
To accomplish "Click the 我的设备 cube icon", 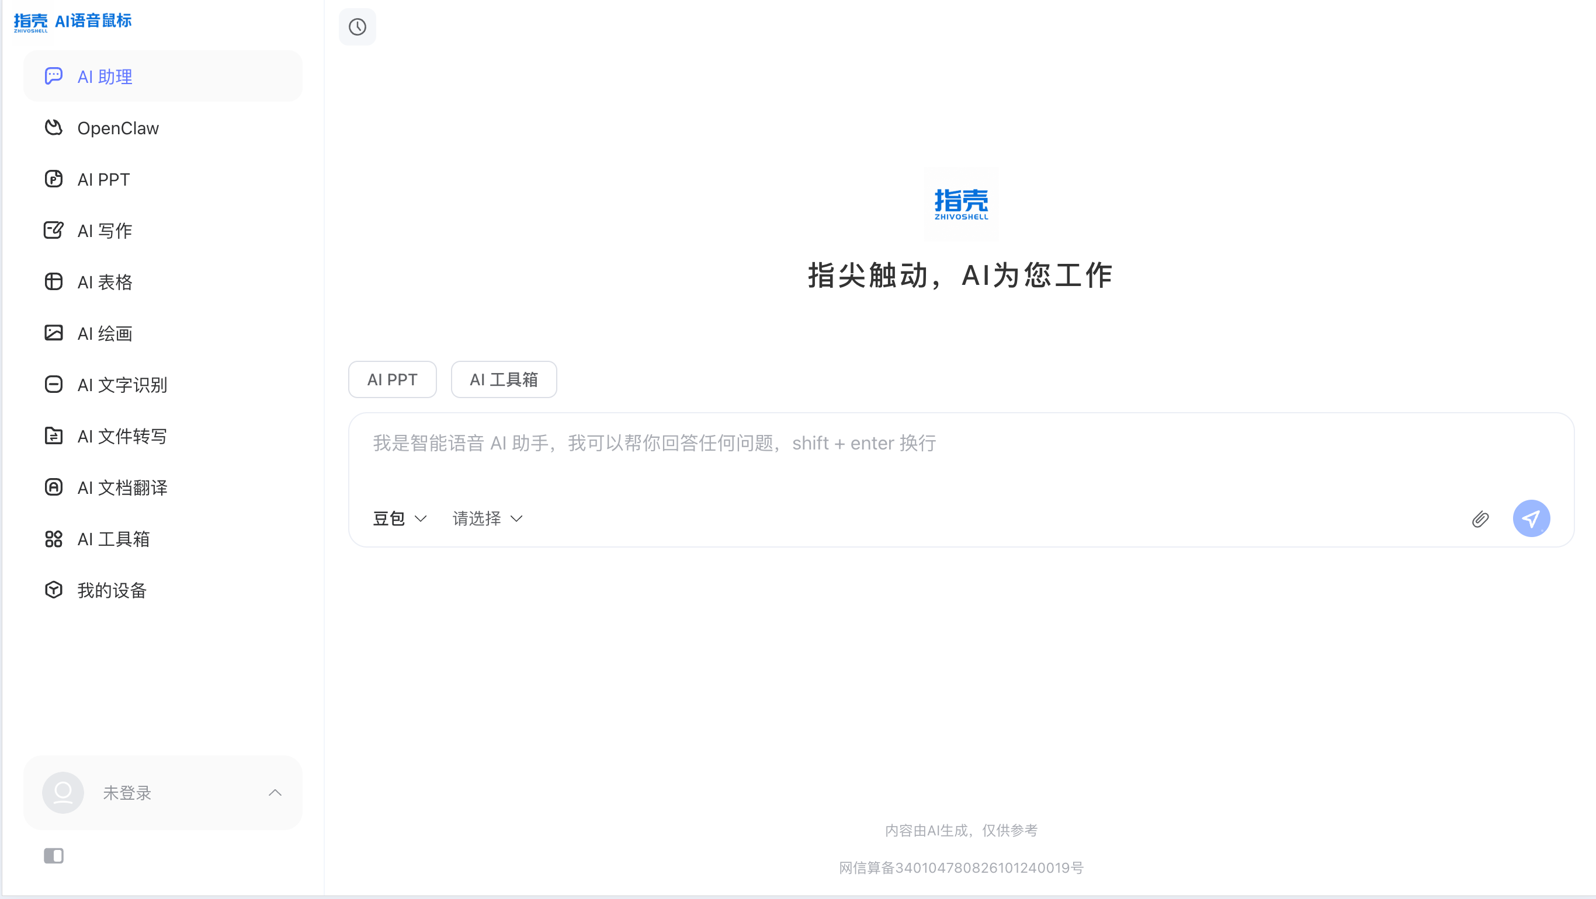I will tap(54, 590).
